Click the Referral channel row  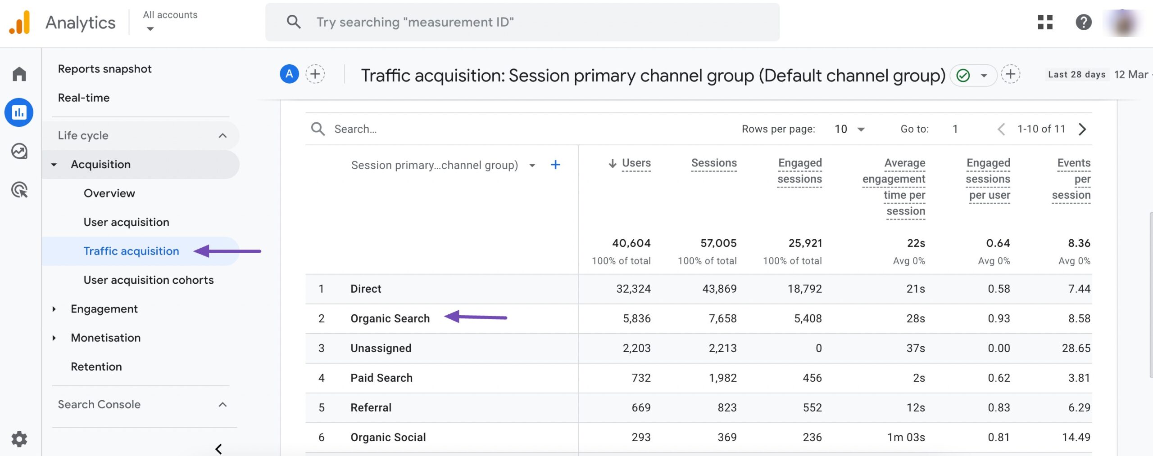click(x=698, y=407)
